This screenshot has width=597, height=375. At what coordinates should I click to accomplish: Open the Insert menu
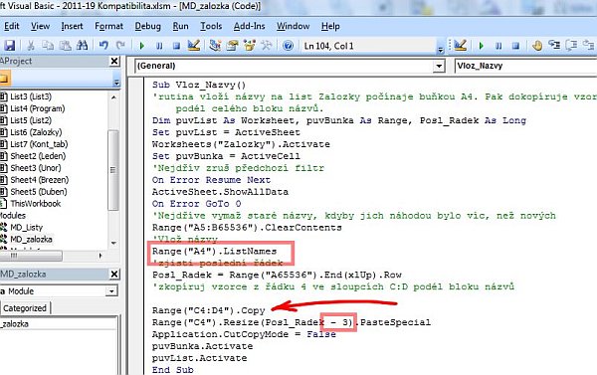tap(72, 26)
